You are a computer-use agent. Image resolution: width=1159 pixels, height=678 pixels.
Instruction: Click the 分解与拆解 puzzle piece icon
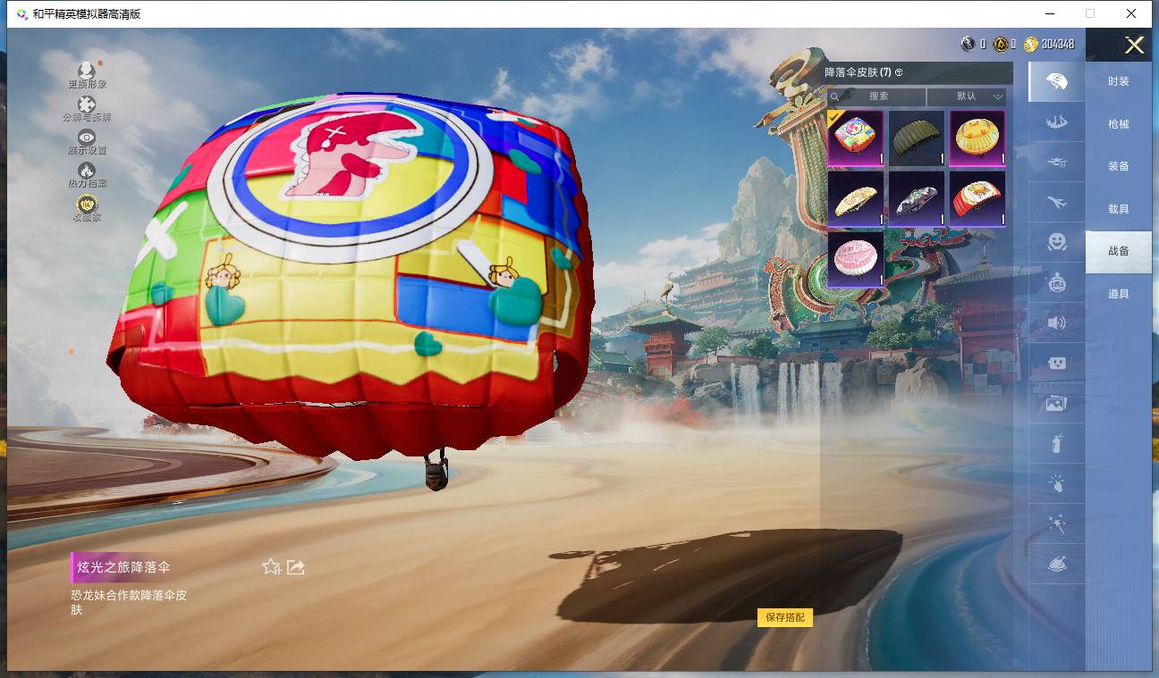87,105
